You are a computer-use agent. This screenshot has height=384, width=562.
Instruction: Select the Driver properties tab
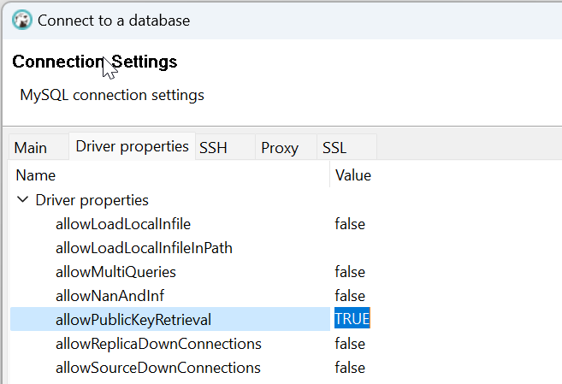(x=132, y=146)
